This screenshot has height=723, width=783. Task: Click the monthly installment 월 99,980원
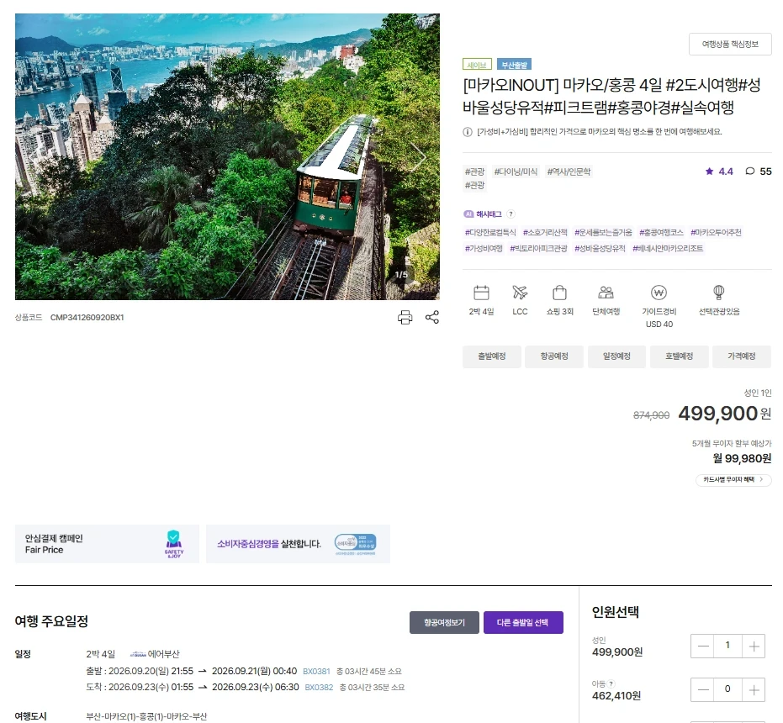(742, 458)
